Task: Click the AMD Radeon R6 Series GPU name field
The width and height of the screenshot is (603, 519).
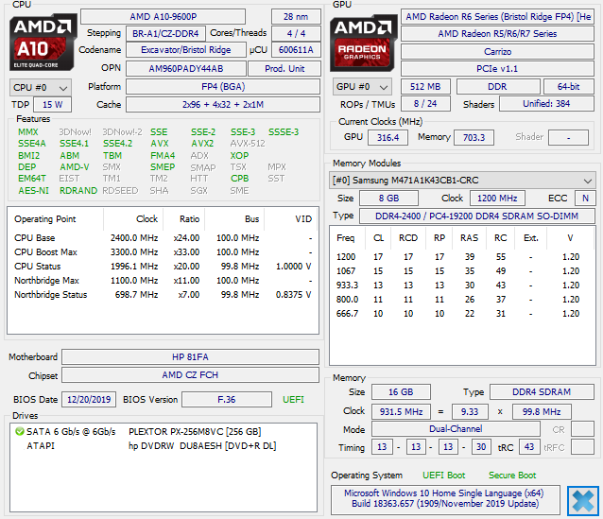Action: click(x=498, y=16)
